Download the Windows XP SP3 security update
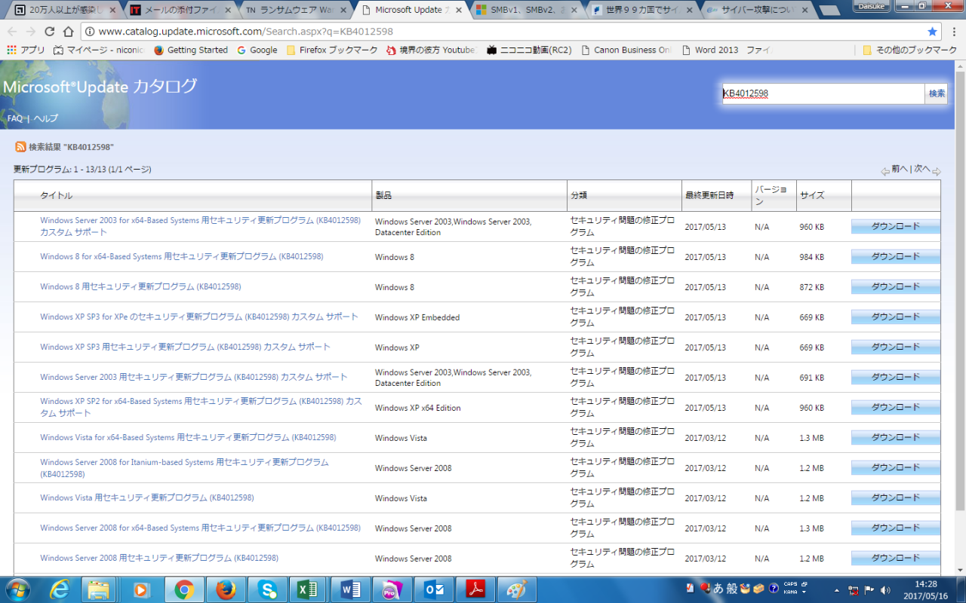 (895, 347)
